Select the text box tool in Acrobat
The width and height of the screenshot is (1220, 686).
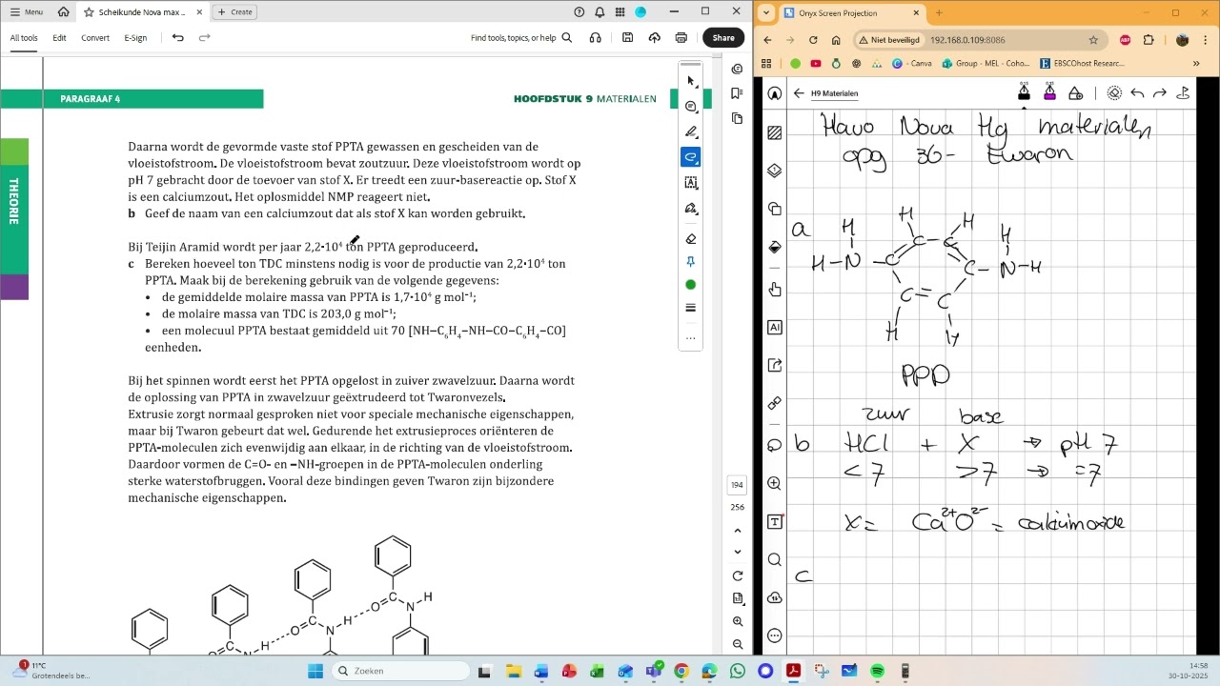pos(691,182)
